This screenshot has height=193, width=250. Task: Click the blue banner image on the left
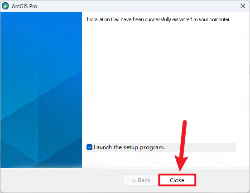click(x=41, y=89)
